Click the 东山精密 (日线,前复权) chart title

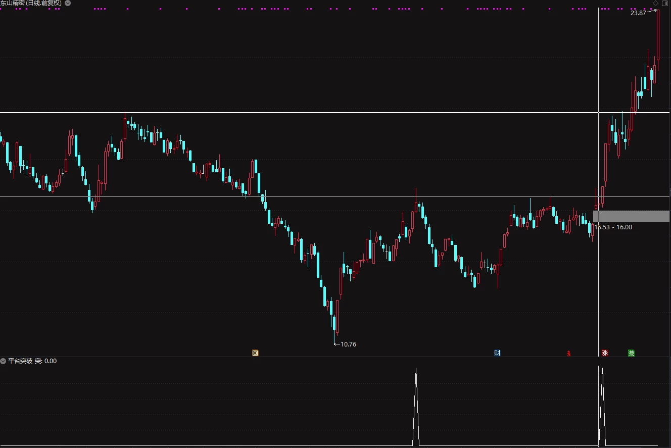coord(31,3)
